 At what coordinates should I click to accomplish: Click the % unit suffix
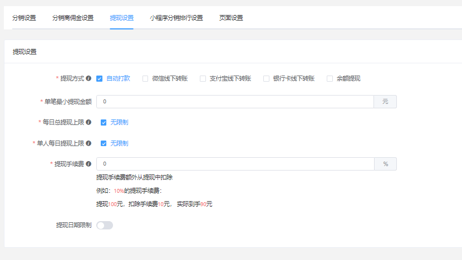click(x=385, y=164)
